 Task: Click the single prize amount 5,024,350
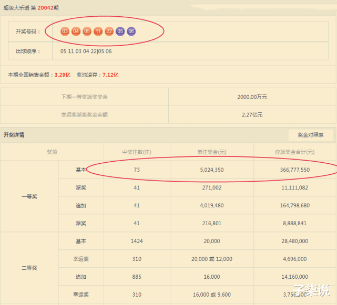[212, 170]
